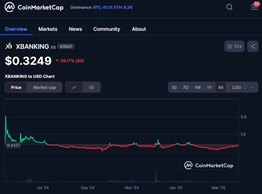262x194 pixels.
Task: Select the Price chart toggle
Action: 16,87
